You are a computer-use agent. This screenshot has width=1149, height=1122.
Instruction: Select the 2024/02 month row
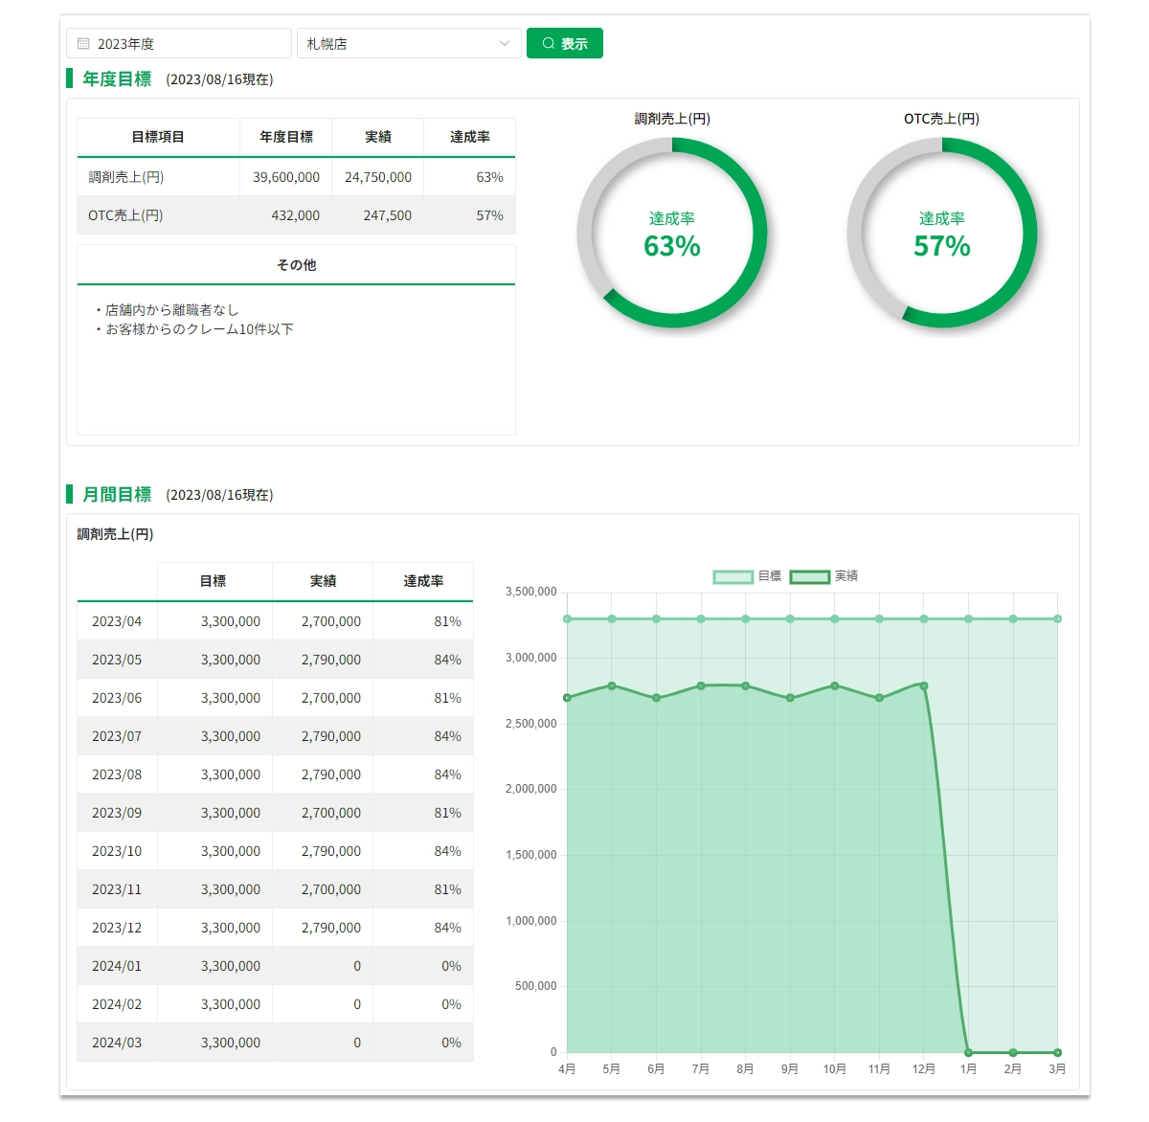[x=275, y=1004]
